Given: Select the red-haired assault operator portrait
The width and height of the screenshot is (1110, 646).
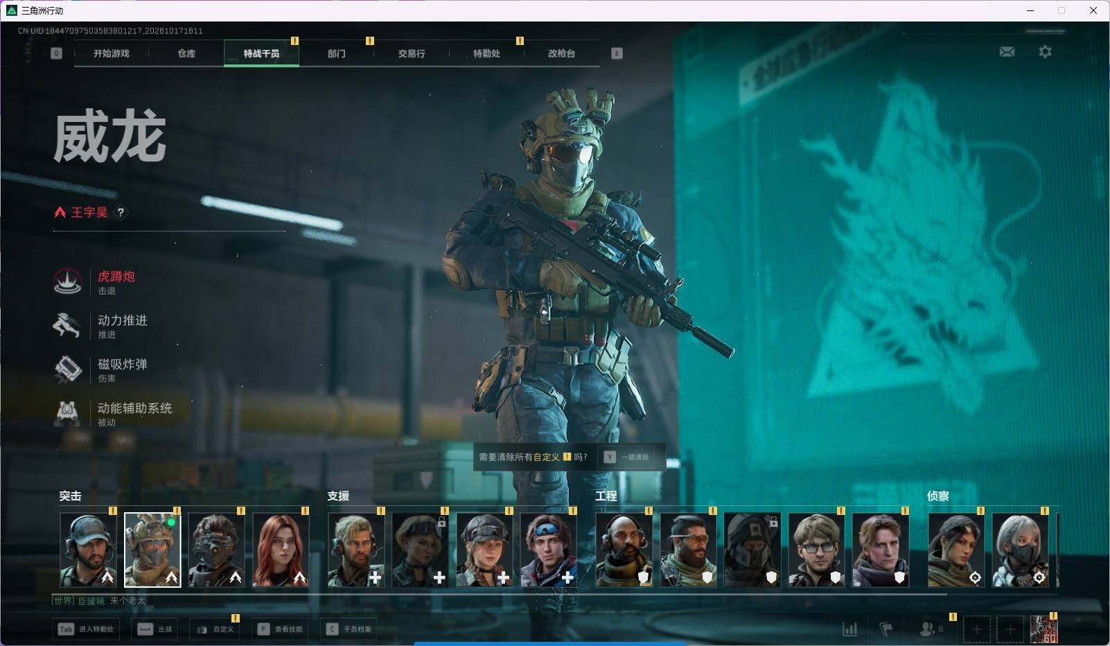Looking at the screenshot, I should coord(281,550).
